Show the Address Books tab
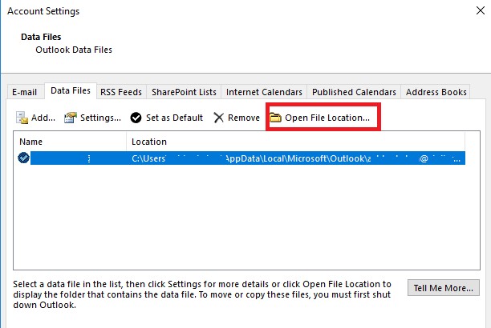The image size is (491, 328). [436, 92]
